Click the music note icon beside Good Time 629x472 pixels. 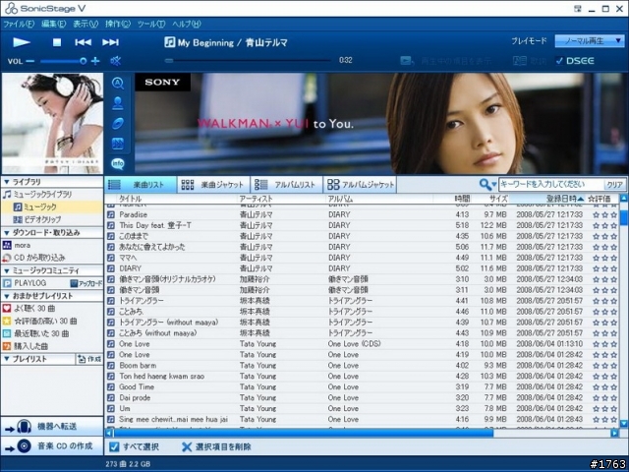click(111, 387)
